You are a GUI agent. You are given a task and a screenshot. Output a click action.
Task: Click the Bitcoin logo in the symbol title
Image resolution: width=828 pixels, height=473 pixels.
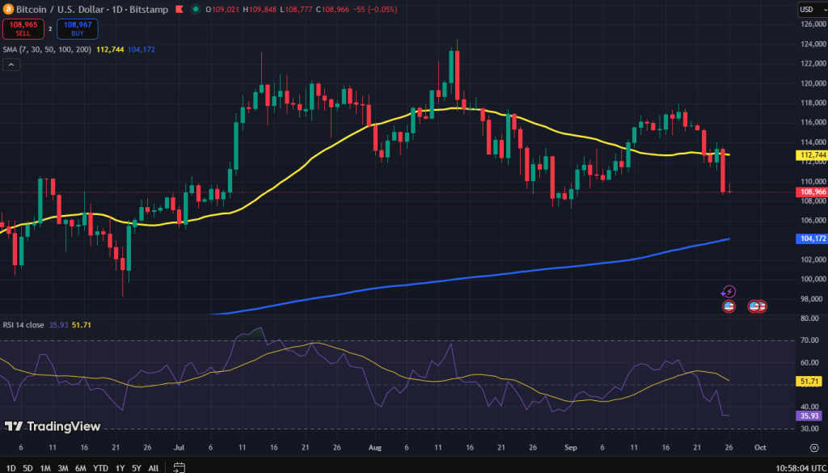point(8,9)
